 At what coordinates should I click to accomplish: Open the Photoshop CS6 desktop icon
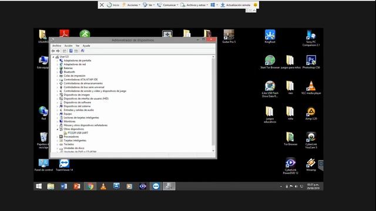[311, 62]
